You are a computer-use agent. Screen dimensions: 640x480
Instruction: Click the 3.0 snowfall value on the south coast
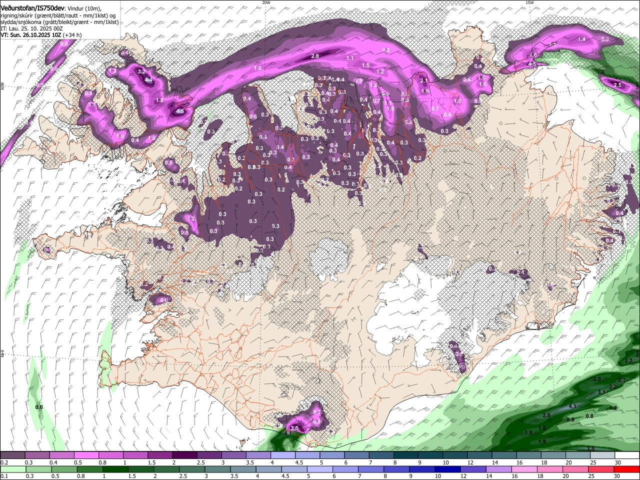pos(294,428)
